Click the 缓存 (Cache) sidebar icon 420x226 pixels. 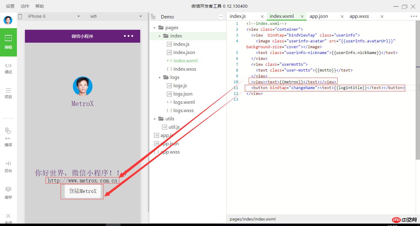(8, 193)
